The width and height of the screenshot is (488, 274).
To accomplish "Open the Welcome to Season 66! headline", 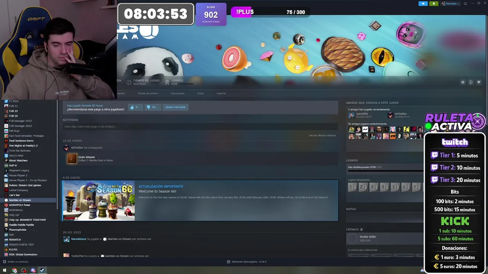I will click(x=157, y=191).
